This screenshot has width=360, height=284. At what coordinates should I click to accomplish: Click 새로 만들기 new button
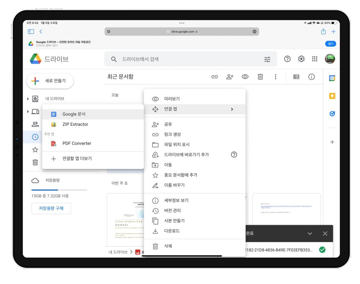tap(50, 81)
